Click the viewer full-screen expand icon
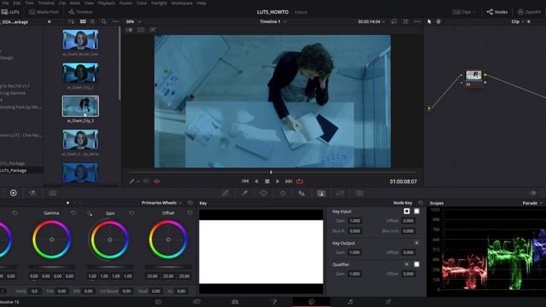546x307 pixels. pos(406,21)
